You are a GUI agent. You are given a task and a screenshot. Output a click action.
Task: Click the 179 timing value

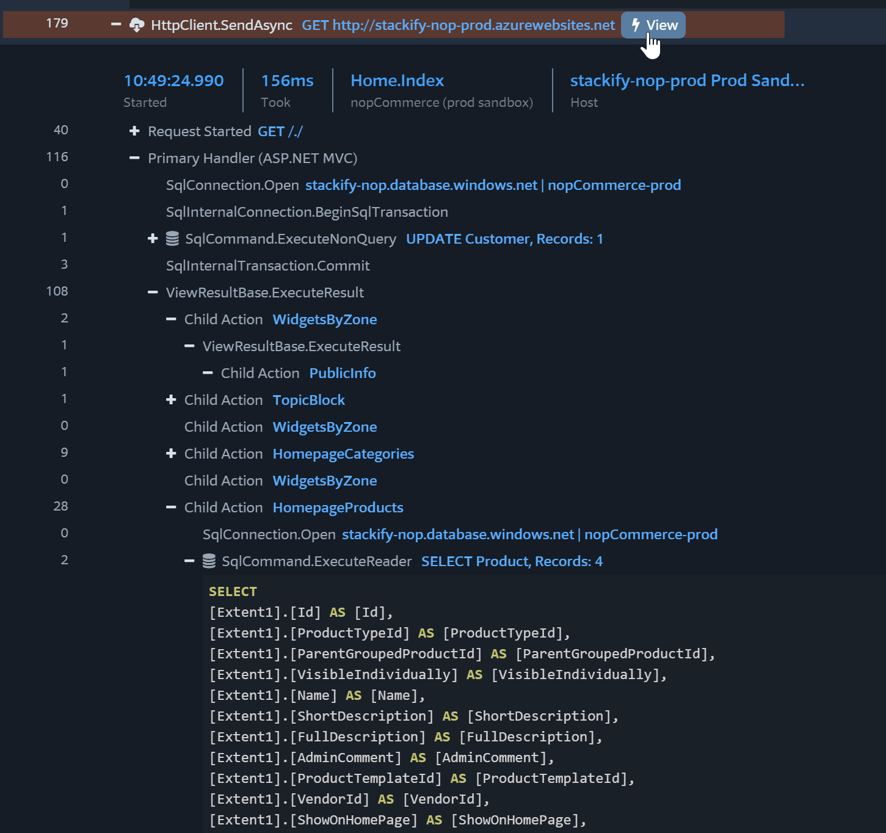pyautogui.click(x=57, y=23)
